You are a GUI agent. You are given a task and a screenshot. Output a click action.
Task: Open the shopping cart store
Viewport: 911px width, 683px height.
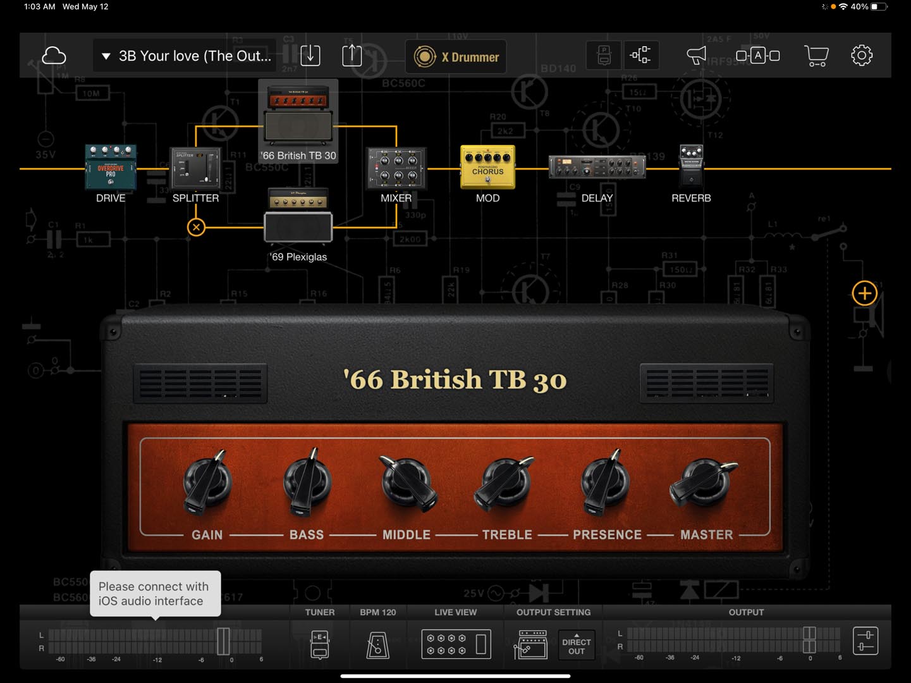click(817, 56)
